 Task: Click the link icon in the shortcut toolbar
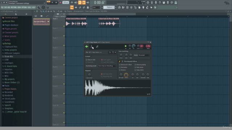coord(84,7)
